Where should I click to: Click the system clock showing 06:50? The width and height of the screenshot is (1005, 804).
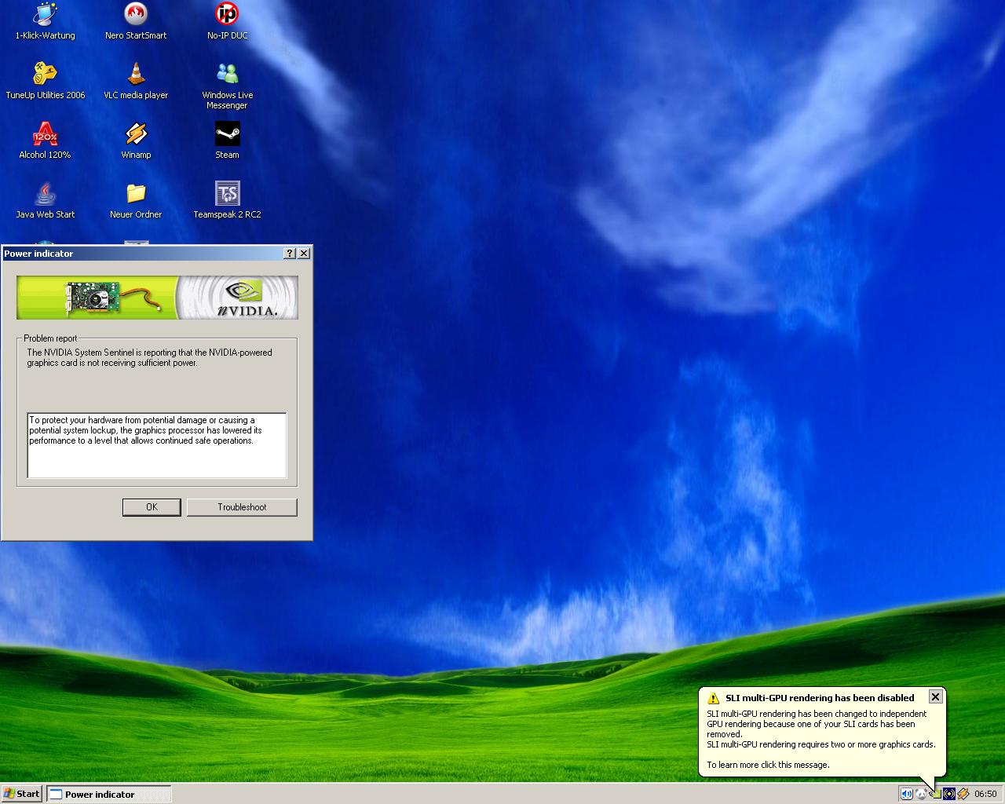985,794
